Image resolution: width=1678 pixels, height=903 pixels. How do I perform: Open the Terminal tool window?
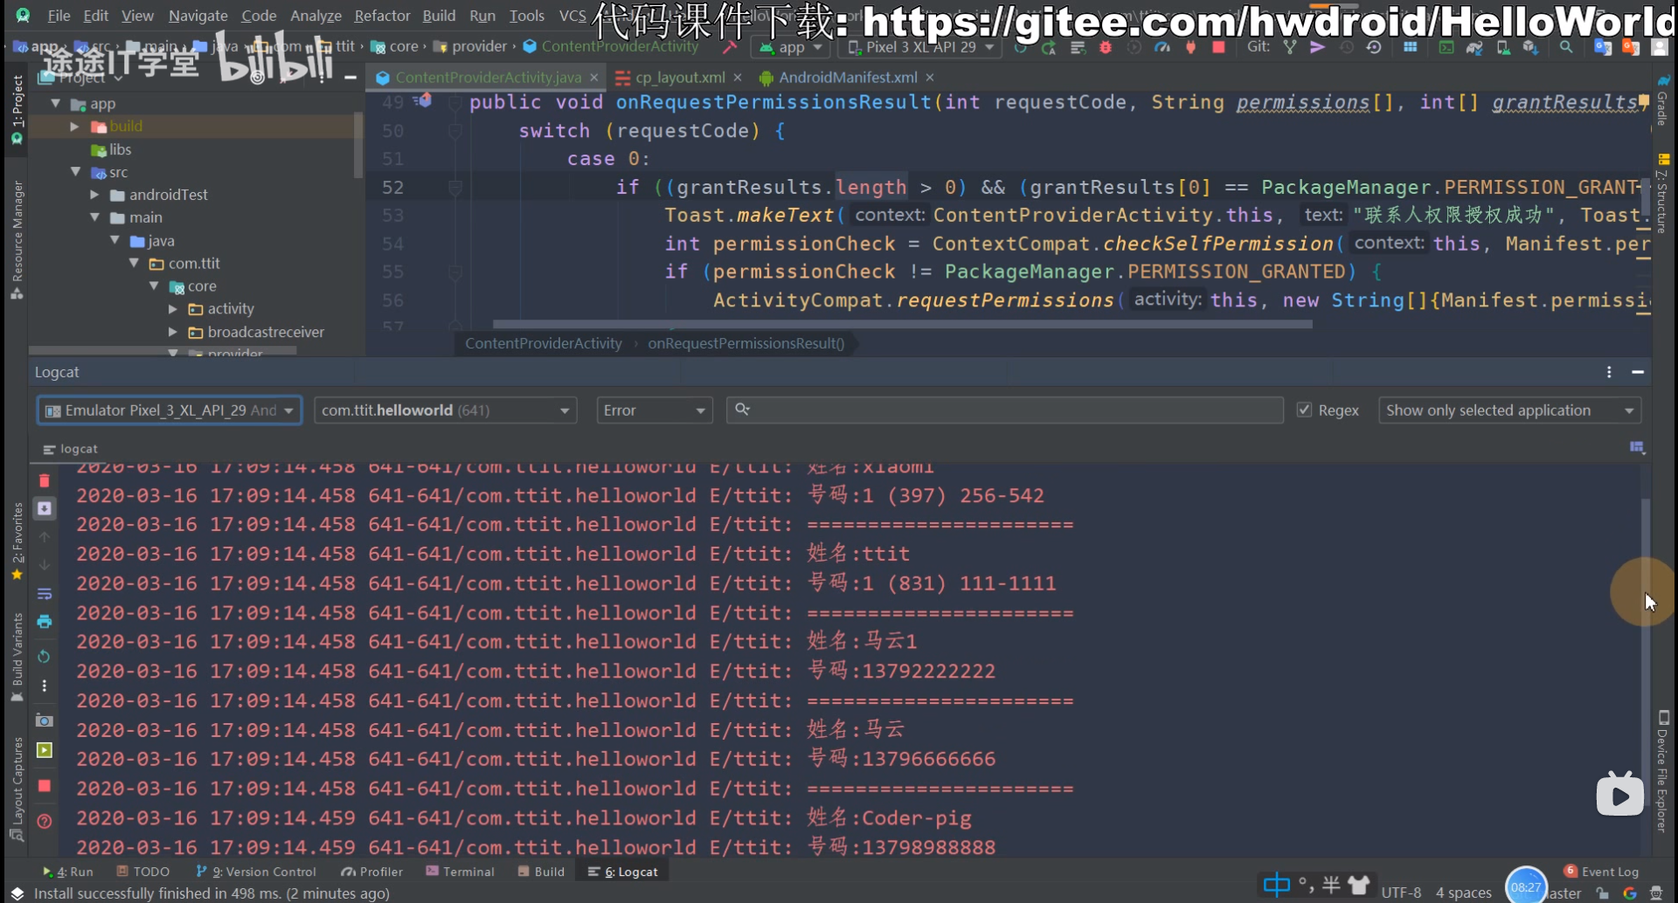460,872
